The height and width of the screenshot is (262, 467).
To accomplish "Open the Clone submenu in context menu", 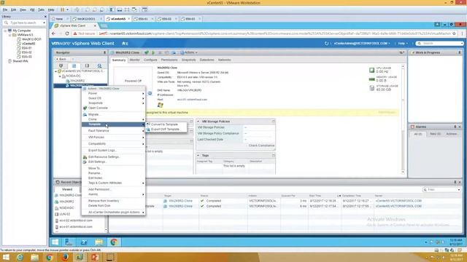I will point(114,119).
